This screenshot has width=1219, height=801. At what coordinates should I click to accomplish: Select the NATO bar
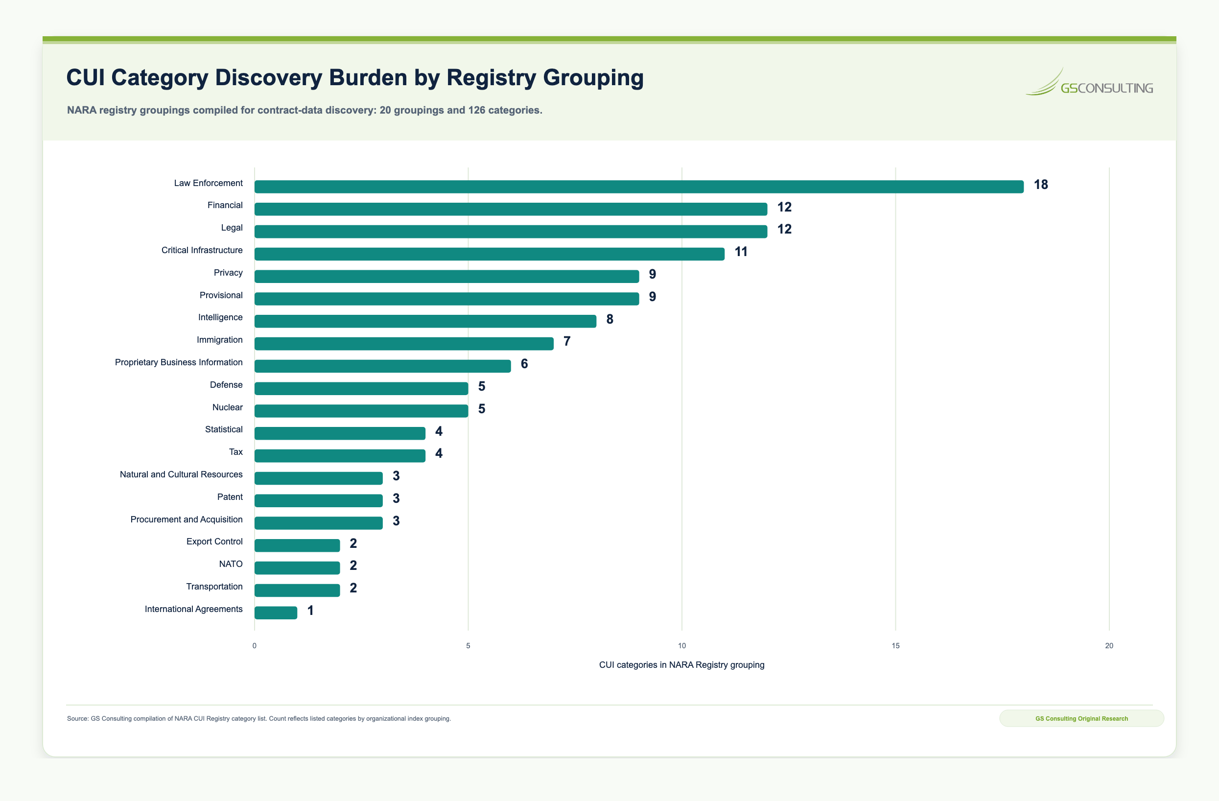click(297, 568)
